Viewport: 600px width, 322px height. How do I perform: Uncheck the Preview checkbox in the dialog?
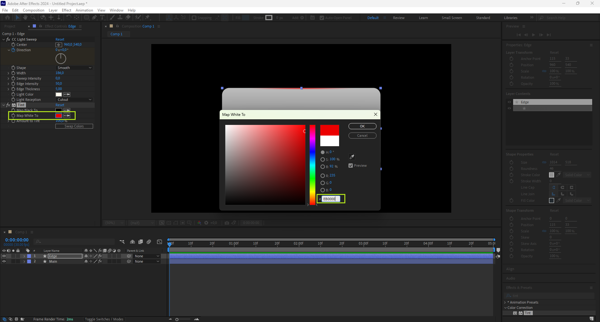click(x=351, y=166)
